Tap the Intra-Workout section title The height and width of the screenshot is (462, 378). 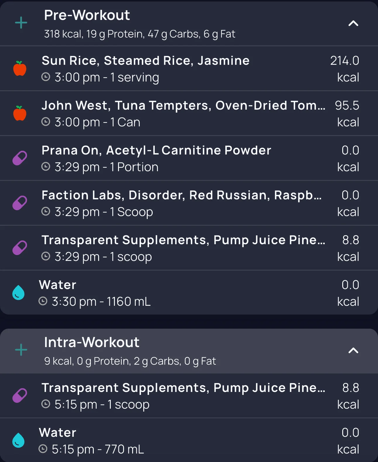92,342
